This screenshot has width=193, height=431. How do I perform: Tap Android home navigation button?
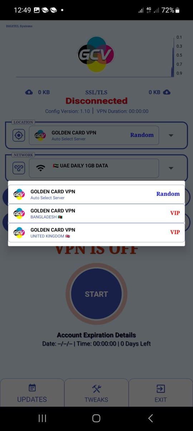[96, 418]
